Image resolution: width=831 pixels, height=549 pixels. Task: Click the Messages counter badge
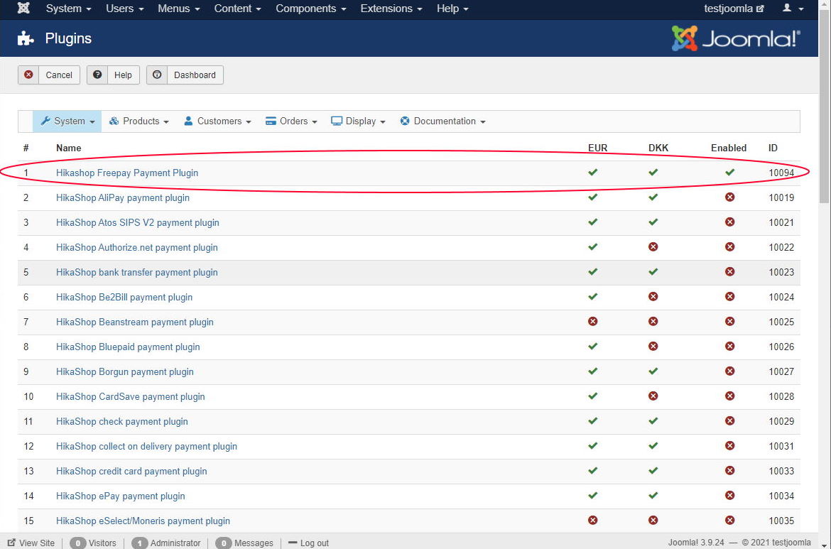[224, 543]
